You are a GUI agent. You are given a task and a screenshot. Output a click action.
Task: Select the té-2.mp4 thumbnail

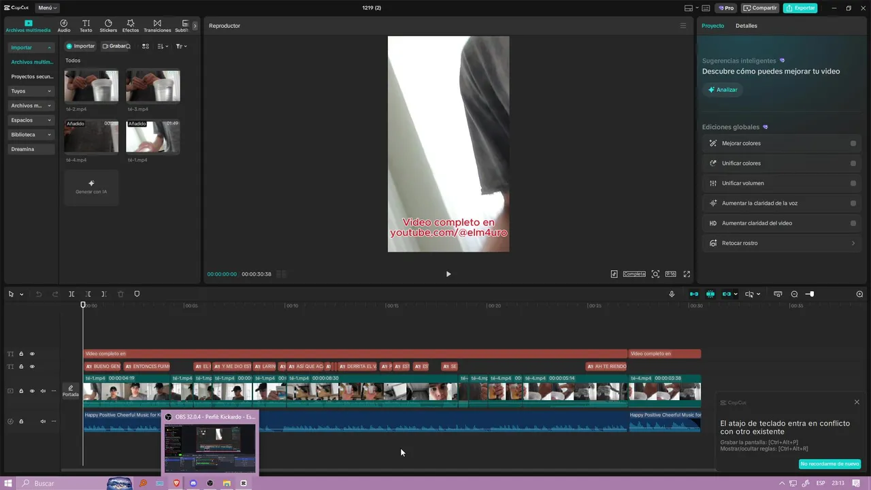(x=91, y=86)
